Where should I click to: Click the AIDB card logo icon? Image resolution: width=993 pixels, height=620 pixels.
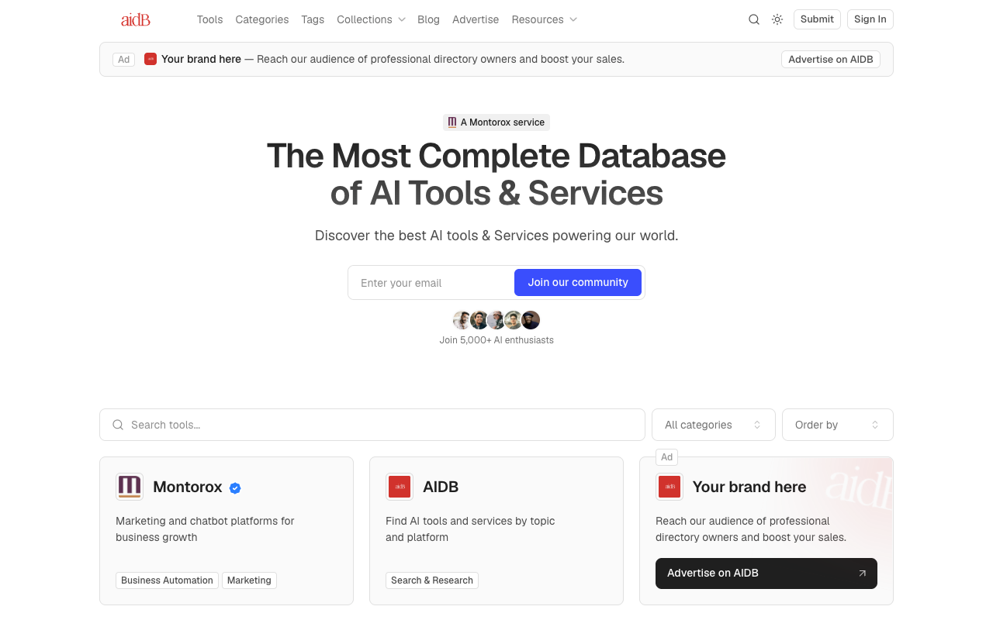tap(400, 487)
